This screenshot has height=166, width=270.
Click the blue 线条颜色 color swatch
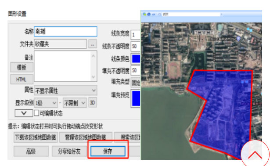(x=136, y=59)
